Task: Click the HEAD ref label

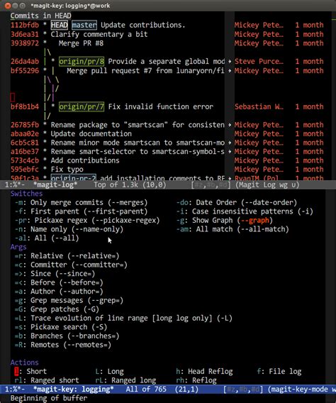Action: [x=60, y=26]
